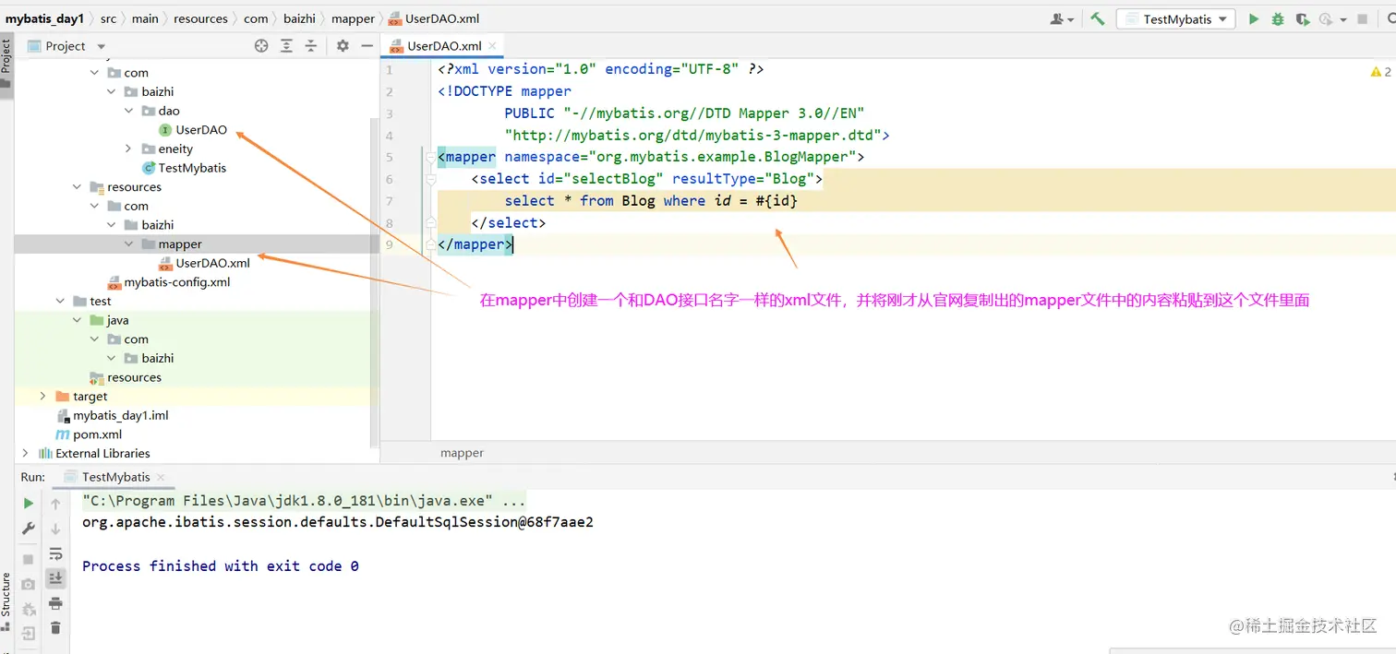Viewport: 1396px width, 654px height.
Task: Run TestMybatis using the green play icon in the top toolbar
Action: (1254, 18)
